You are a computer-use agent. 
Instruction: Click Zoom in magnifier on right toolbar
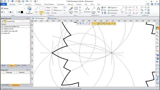[157, 32]
